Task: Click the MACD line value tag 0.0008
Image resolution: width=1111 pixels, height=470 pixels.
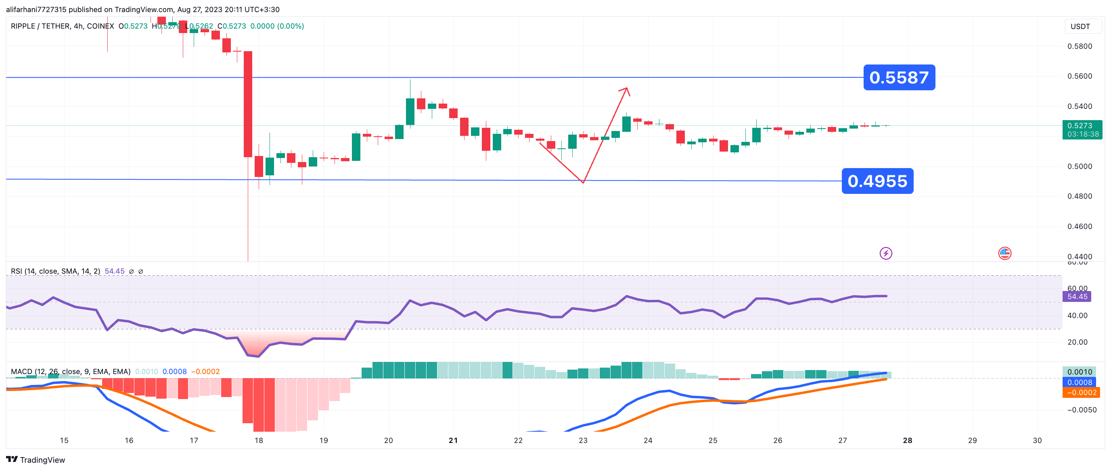Action: [1080, 382]
